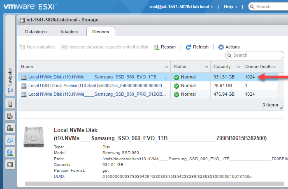Open the Storage icon in sidebar
Viewport: 288px width, 189px height.
pyautogui.click(x=10, y=164)
